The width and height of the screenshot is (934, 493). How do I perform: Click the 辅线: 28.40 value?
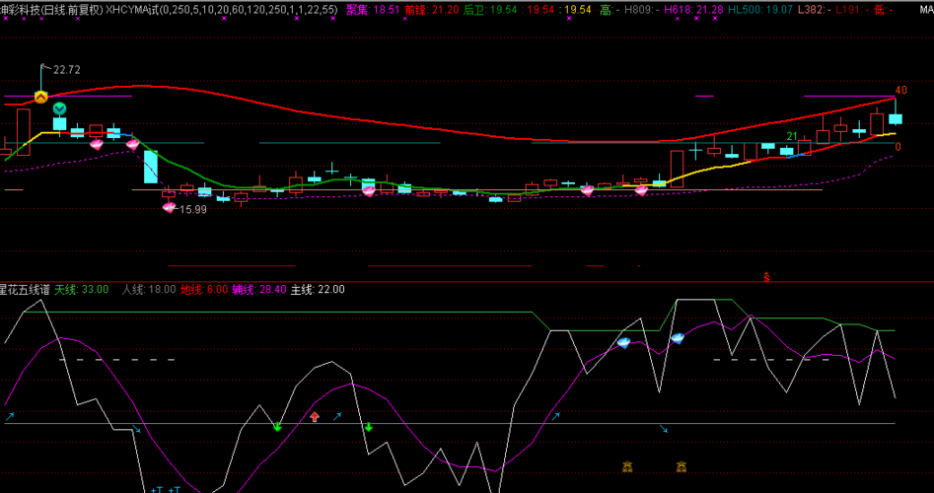(259, 289)
